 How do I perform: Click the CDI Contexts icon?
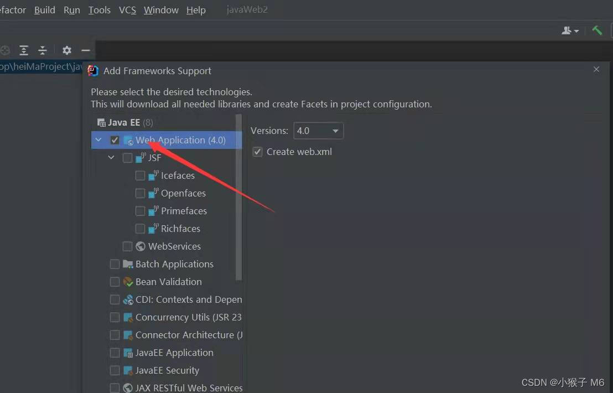click(128, 299)
